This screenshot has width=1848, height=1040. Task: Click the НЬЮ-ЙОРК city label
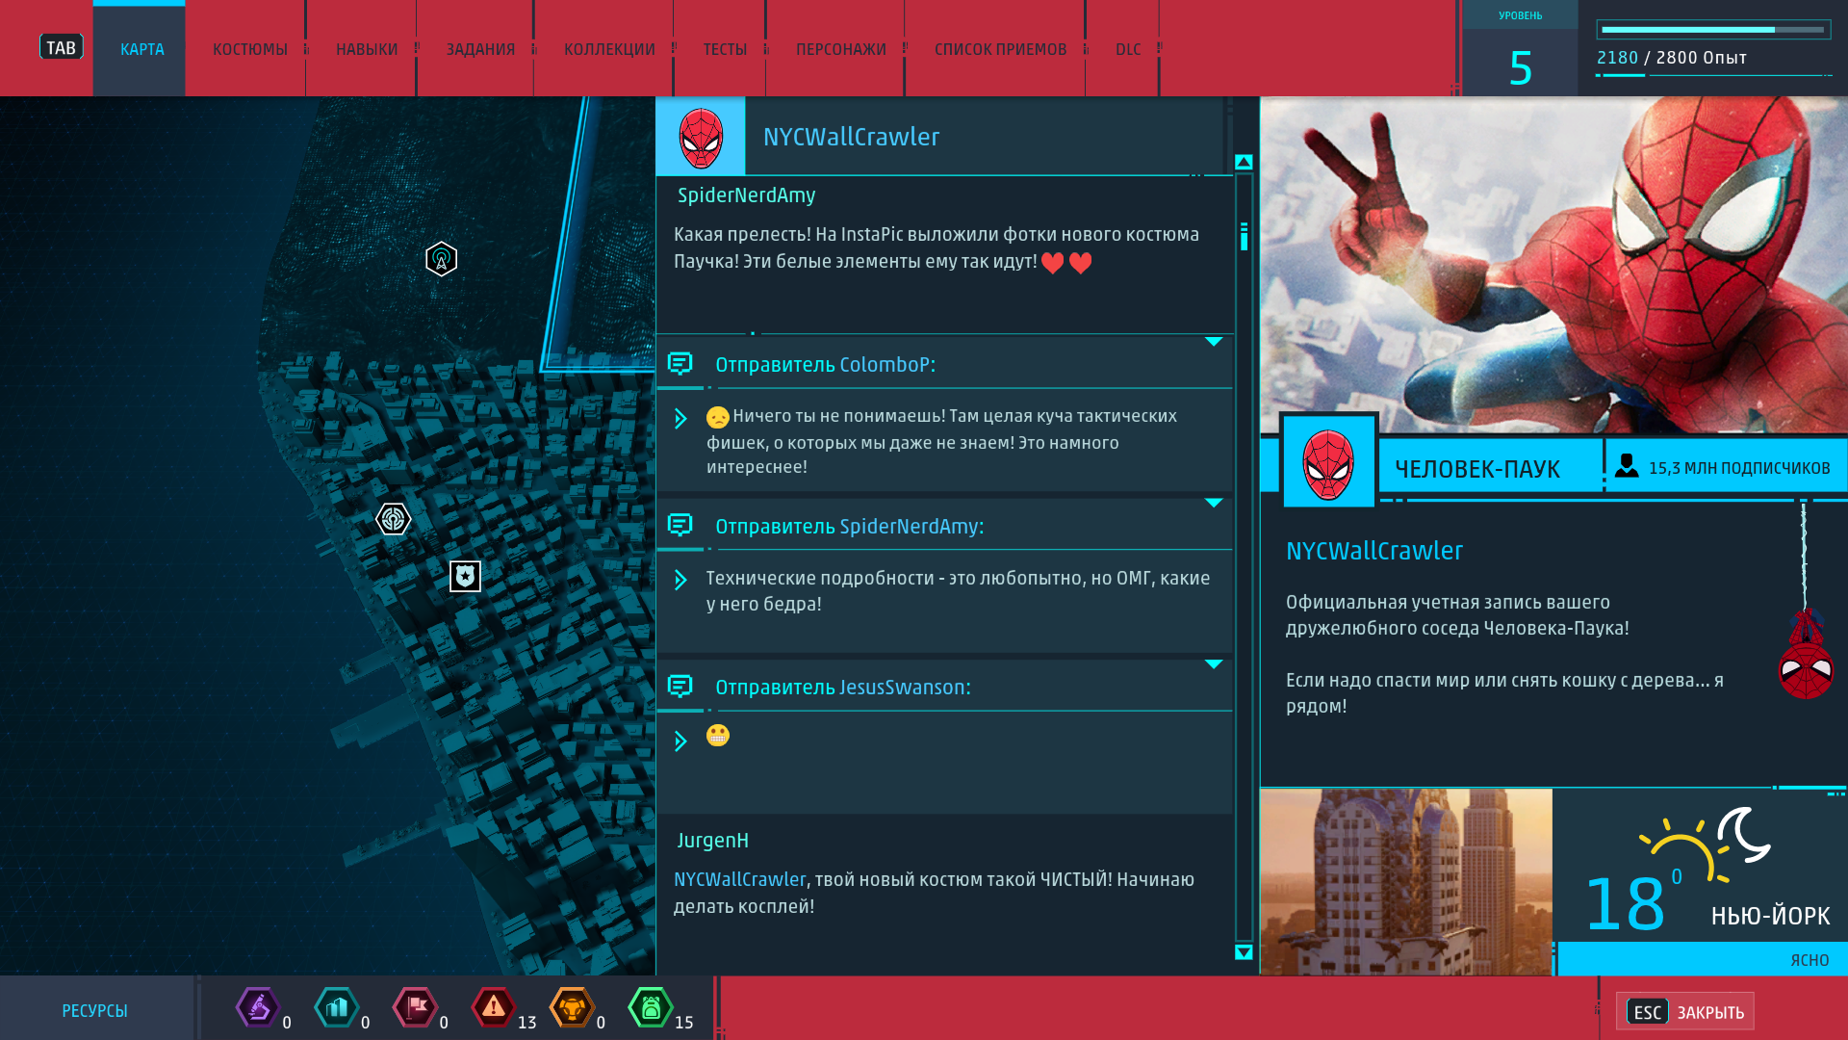tap(1770, 916)
